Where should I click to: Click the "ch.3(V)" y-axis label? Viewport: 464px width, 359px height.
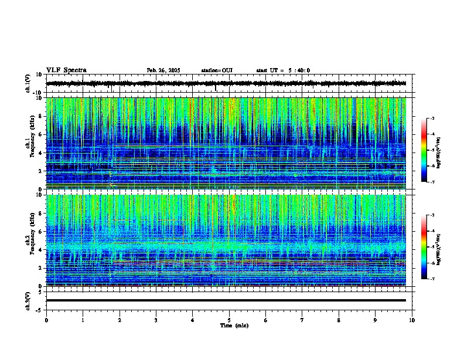pos(28,301)
